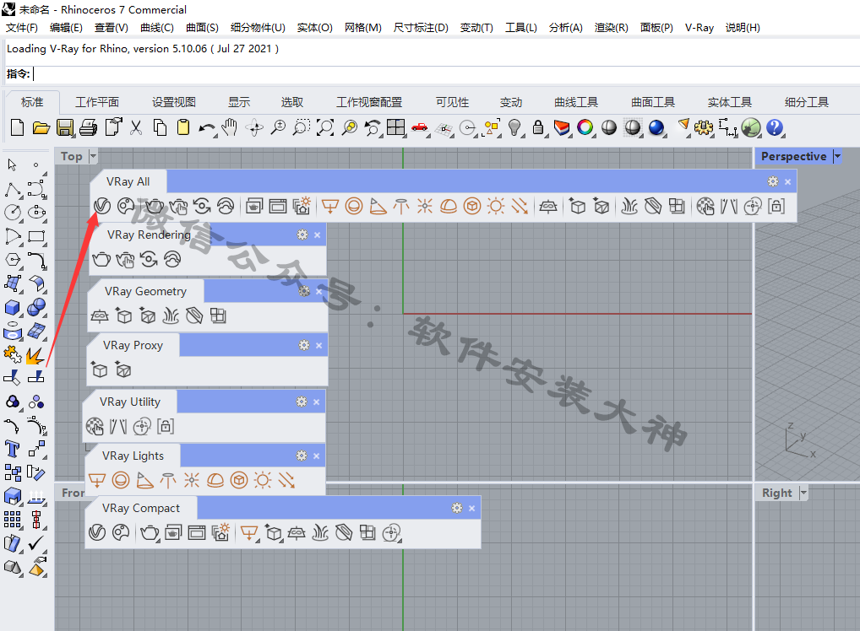
Task: Close the VRay Utility toolbar
Action: pos(317,402)
